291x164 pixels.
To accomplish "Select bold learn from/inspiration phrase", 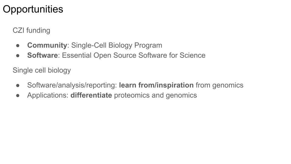I will 156,85.
